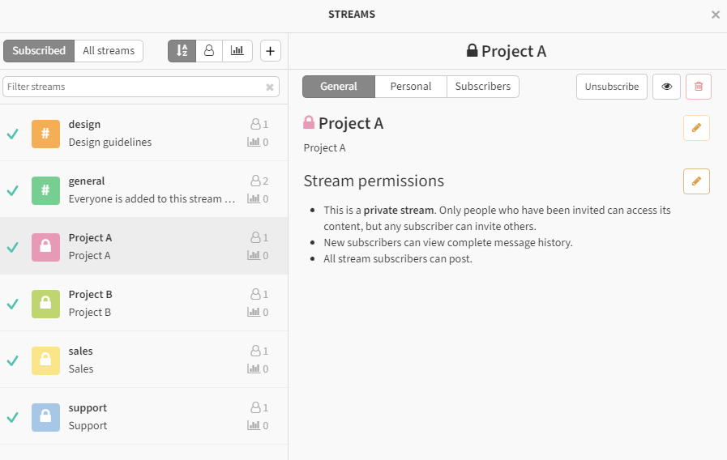Preview the Project A stream with eye icon
Image resolution: width=727 pixels, height=460 pixels.
pos(666,87)
